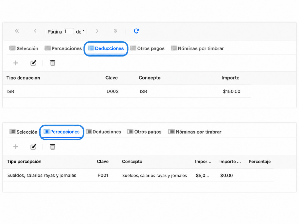Add a new perception with plus icon
Screen dimensions: 299x224
click(x=16, y=147)
